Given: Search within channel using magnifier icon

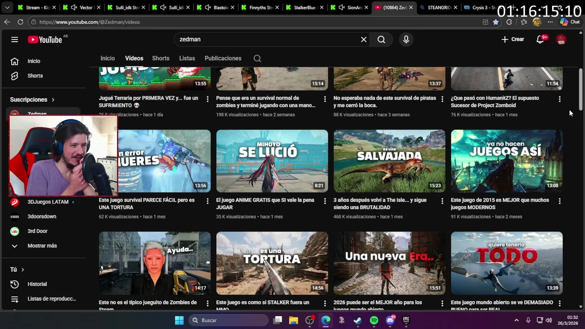Looking at the screenshot, I should click(x=257, y=58).
